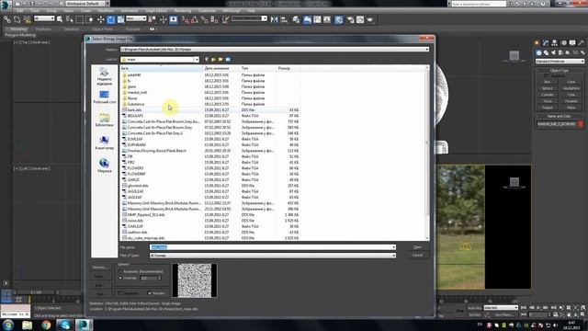Click the object color swatch
The image size is (588, 331).
(x=581, y=124)
